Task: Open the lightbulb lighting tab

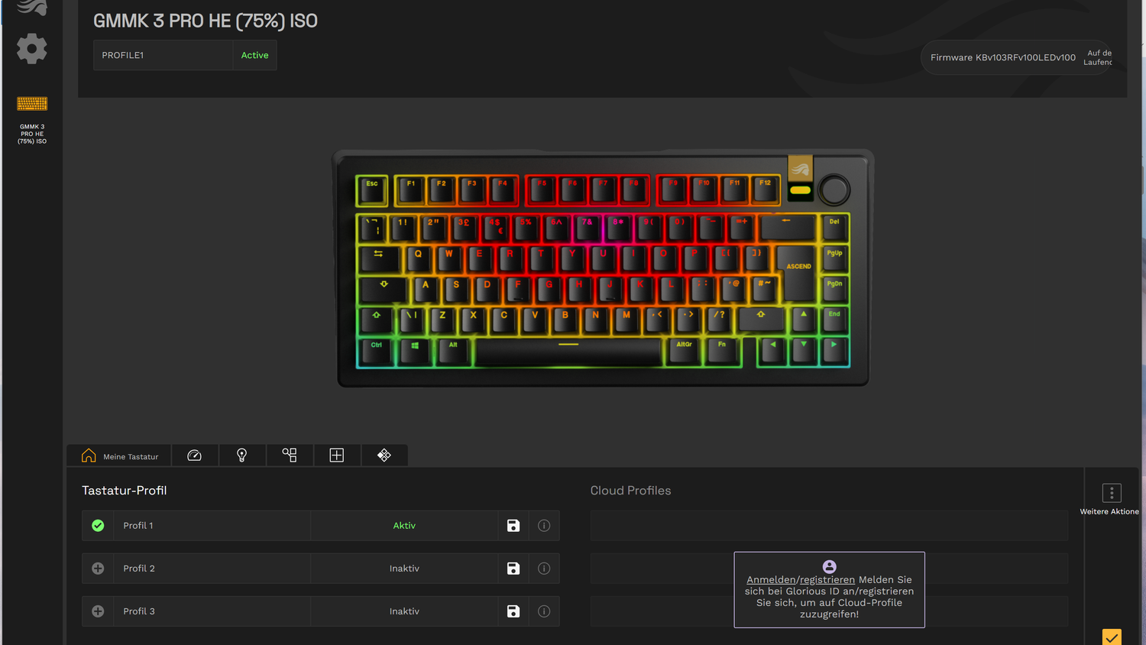Action: pos(242,455)
